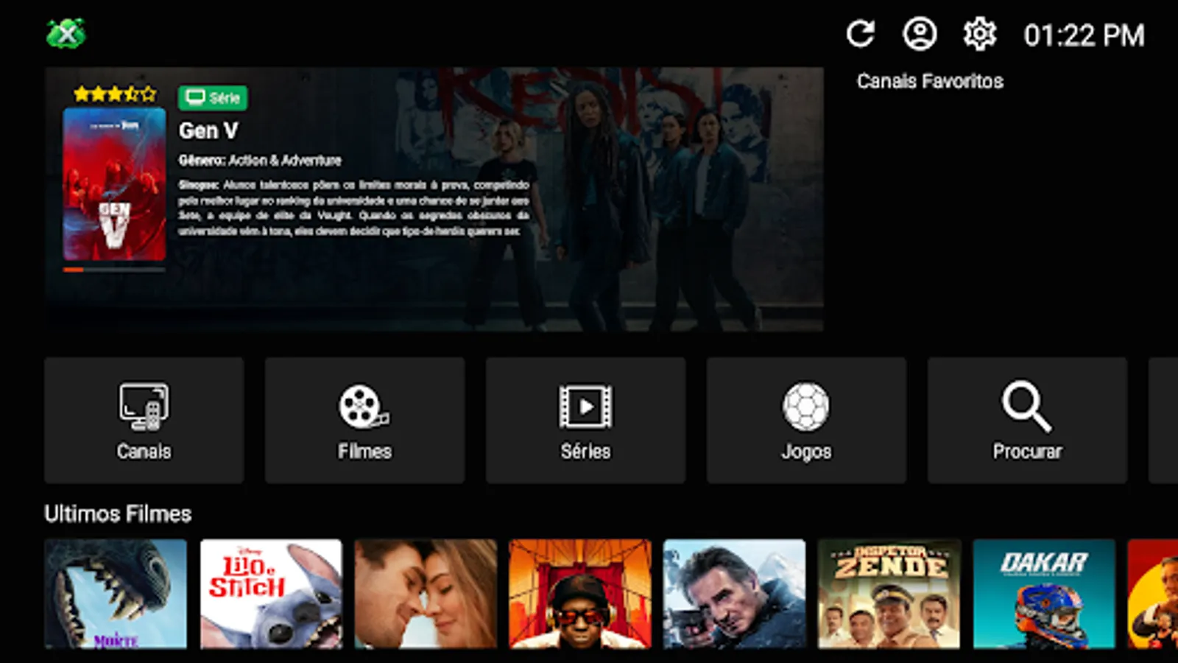Open the romantic couple movie poster
The image size is (1178, 663).
[426, 594]
